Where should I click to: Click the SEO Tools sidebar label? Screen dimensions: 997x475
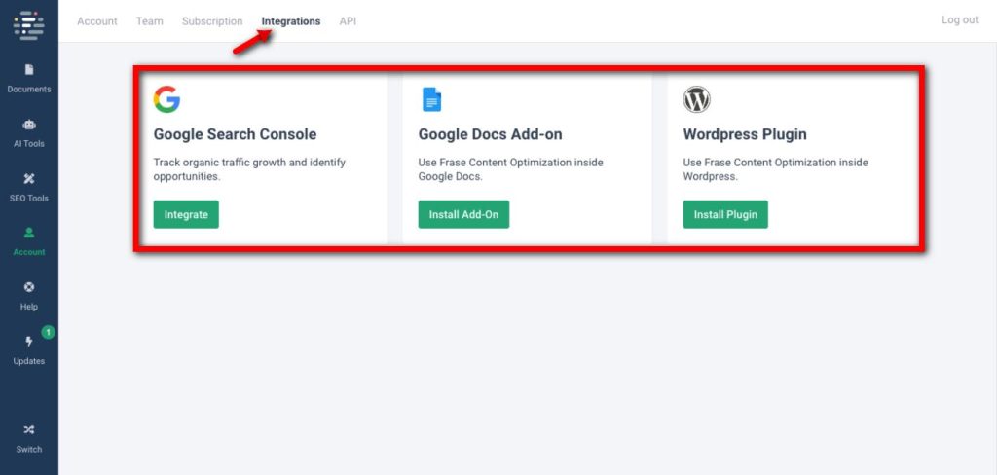point(29,198)
